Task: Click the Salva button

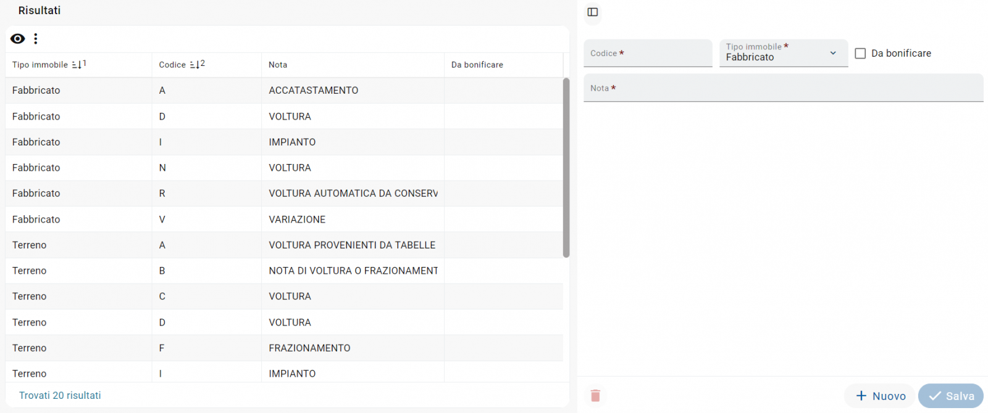Action: click(951, 396)
